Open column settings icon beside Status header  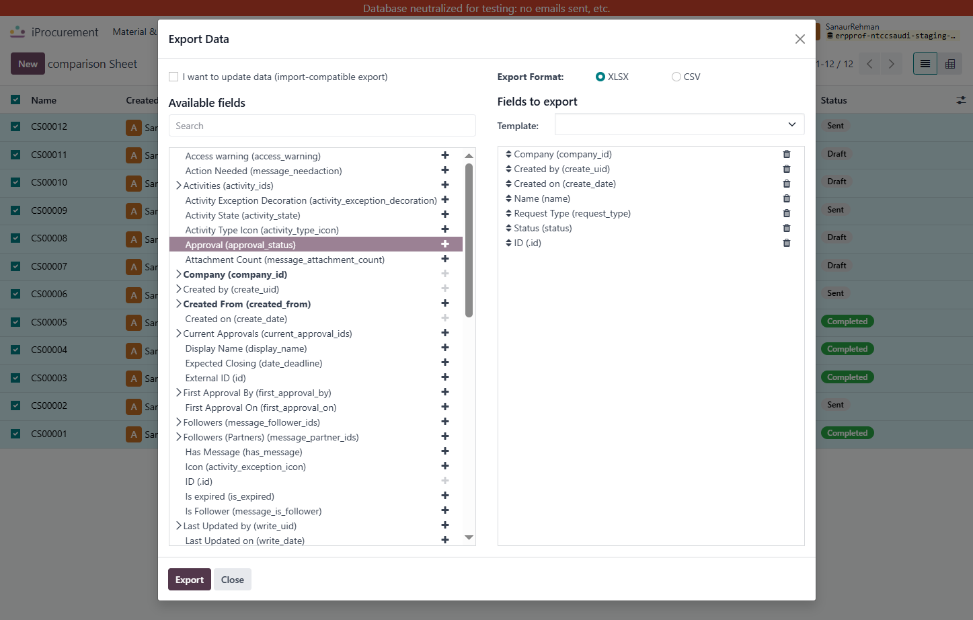pyautogui.click(x=961, y=100)
